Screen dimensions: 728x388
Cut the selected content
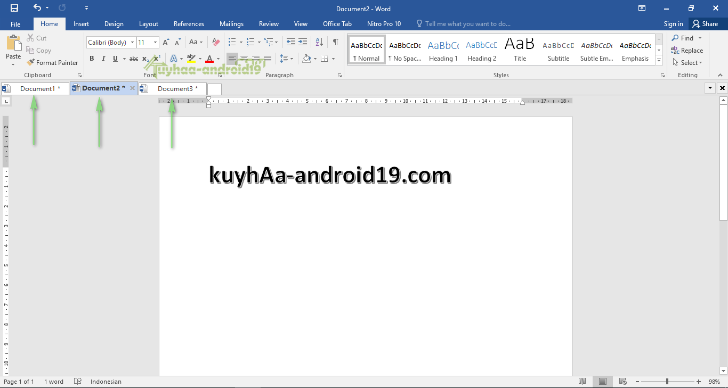pos(37,38)
